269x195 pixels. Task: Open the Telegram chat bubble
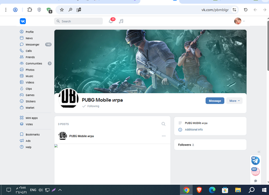click(256, 161)
